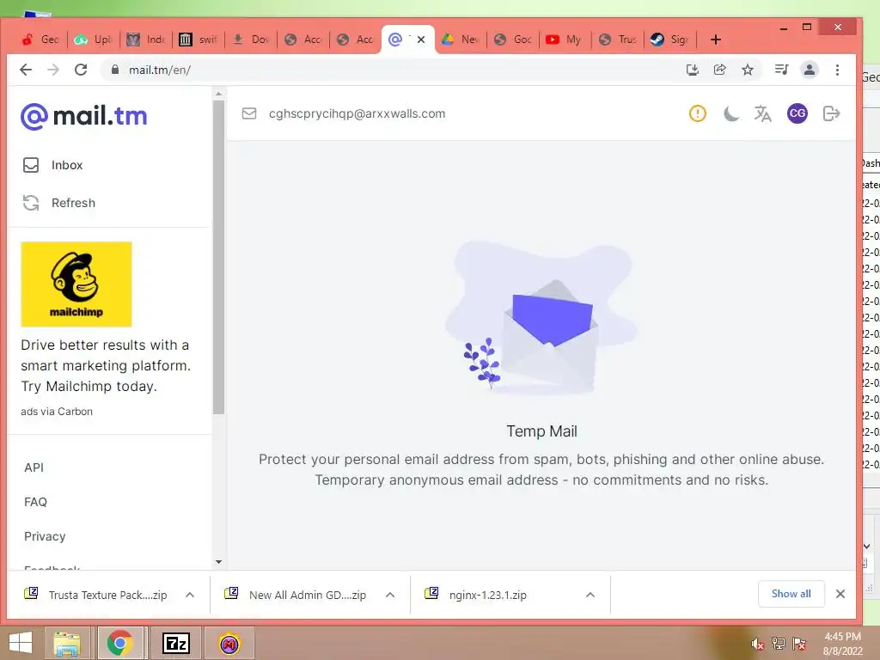The height and width of the screenshot is (660, 880).
Task: Open the Windows Start button
Action: 21,643
